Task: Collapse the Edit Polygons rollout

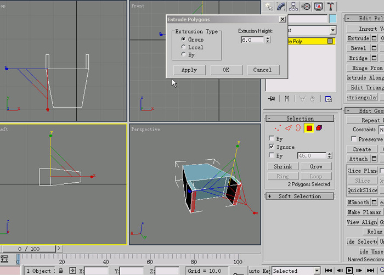Action: [364, 18]
